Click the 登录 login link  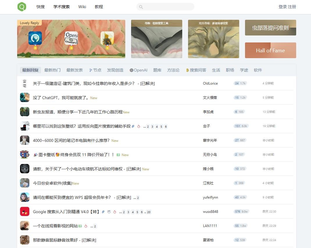(x=283, y=7)
